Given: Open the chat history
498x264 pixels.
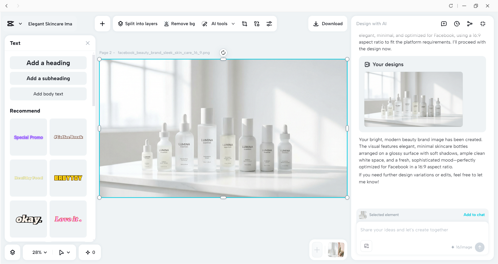Looking at the screenshot, I should [457, 24].
